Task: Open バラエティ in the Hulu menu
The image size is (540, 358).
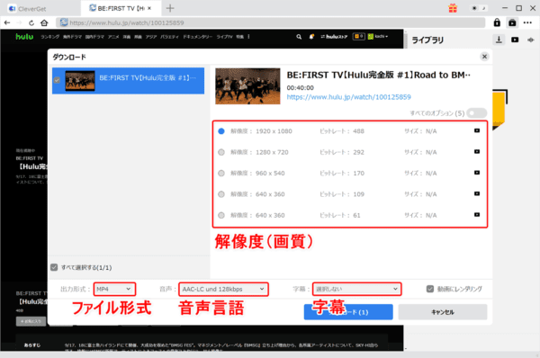Action: point(169,37)
